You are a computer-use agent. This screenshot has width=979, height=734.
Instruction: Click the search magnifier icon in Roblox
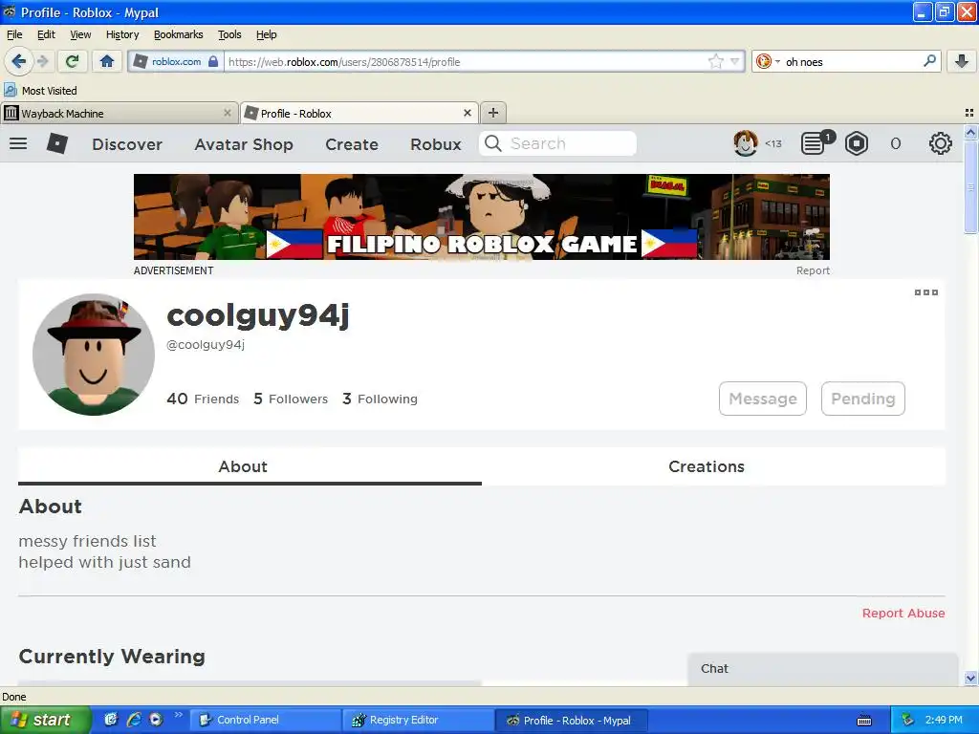pos(492,143)
